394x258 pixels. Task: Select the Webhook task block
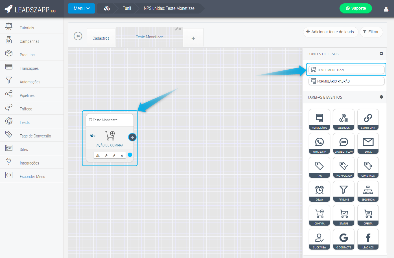[x=343, y=119]
